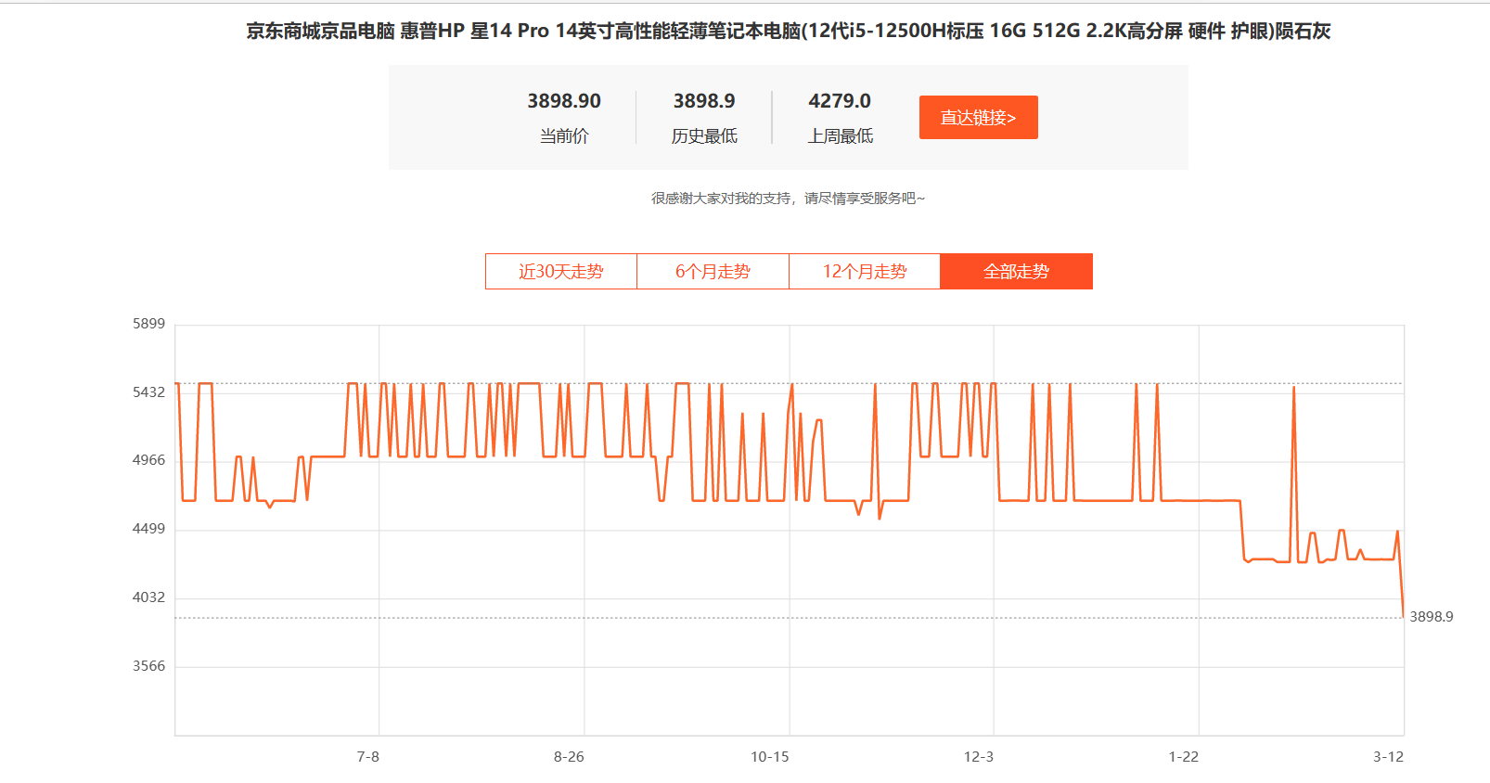Click the 8-26 date label on the x-axis

pos(569,757)
